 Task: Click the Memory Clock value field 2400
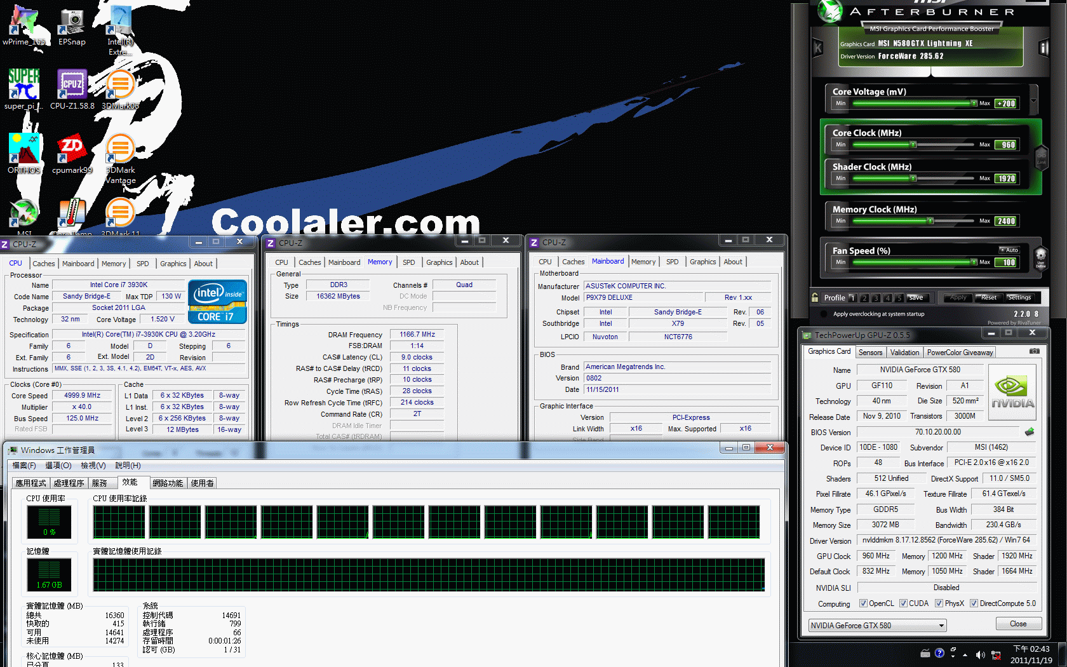point(1007,221)
